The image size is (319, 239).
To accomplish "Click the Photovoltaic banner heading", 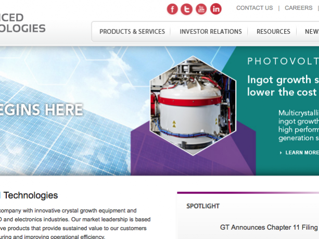I will (x=283, y=61).
